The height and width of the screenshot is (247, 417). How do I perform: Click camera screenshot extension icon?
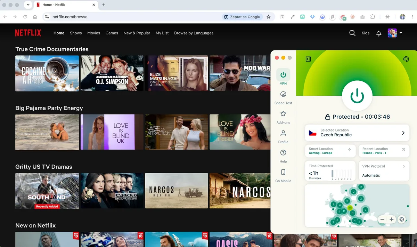click(x=362, y=17)
